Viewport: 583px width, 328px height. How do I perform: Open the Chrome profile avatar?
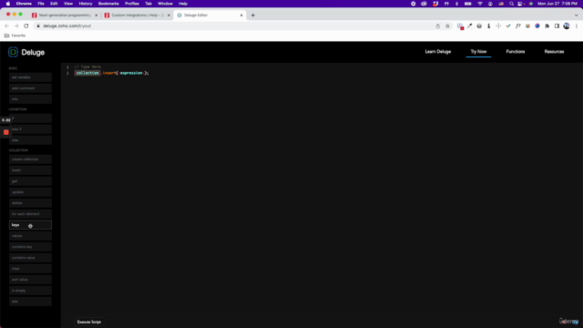pos(567,26)
